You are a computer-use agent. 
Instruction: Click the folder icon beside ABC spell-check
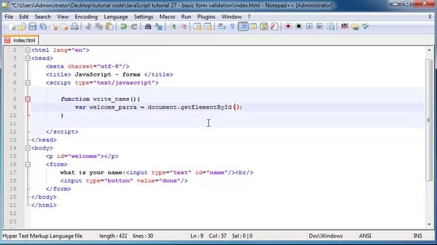pos(355,27)
